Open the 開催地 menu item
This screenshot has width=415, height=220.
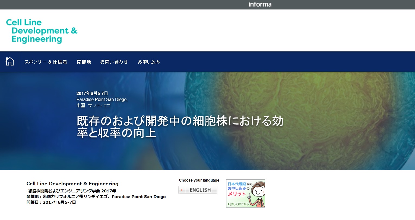pyautogui.click(x=84, y=62)
